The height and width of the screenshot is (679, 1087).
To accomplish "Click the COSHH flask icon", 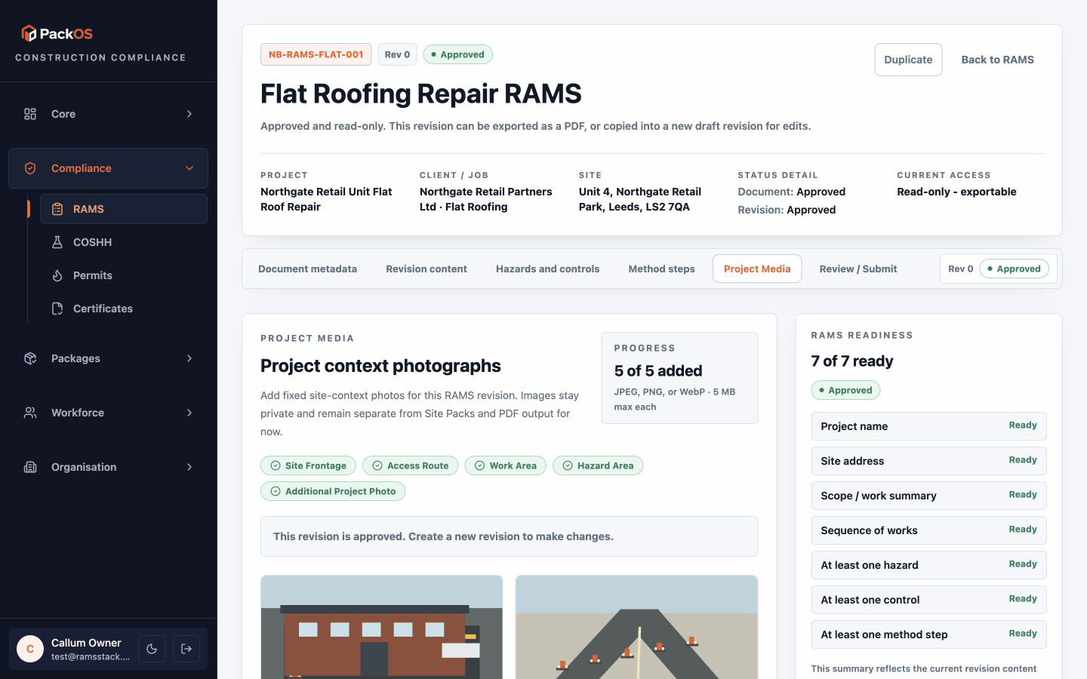I will click(57, 242).
